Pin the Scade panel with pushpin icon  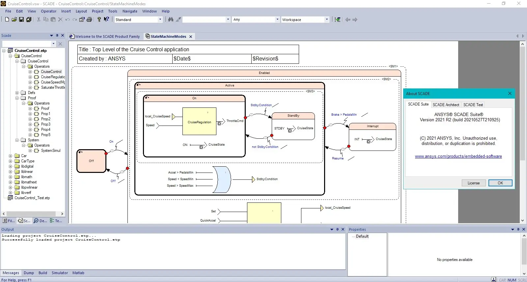pyautogui.click(x=57, y=35)
